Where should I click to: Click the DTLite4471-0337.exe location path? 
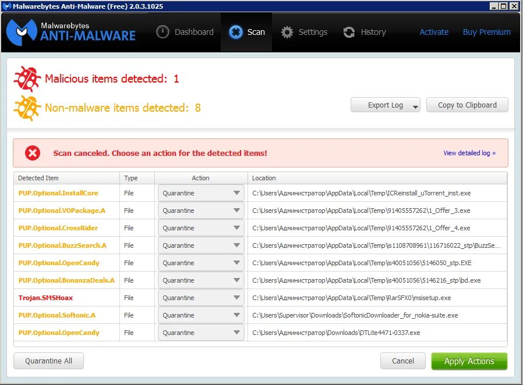pos(336,333)
